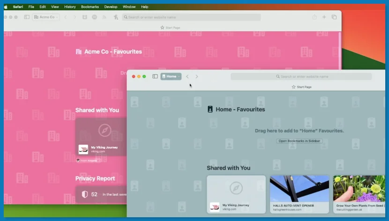The height and width of the screenshot is (221, 389).
Task: Go forward in Acme Co window
Action: 75,17
